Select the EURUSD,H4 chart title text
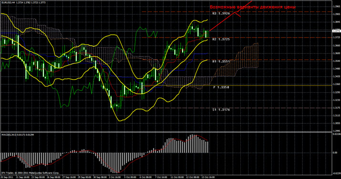This screenshot has height=179, width=341. tap(9, 2)
